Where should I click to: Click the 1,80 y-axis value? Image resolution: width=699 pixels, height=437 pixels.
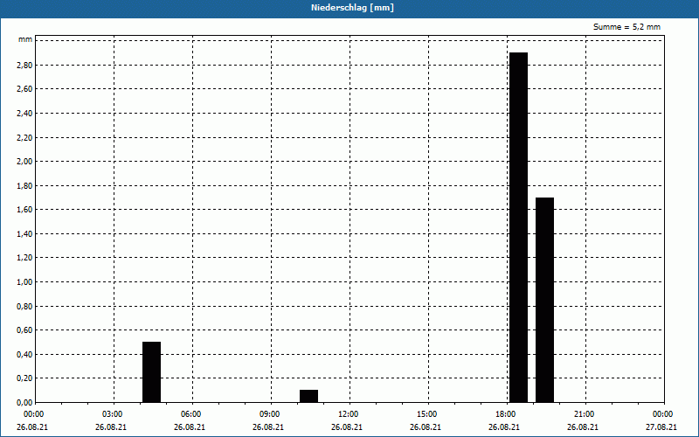(24, 185)
